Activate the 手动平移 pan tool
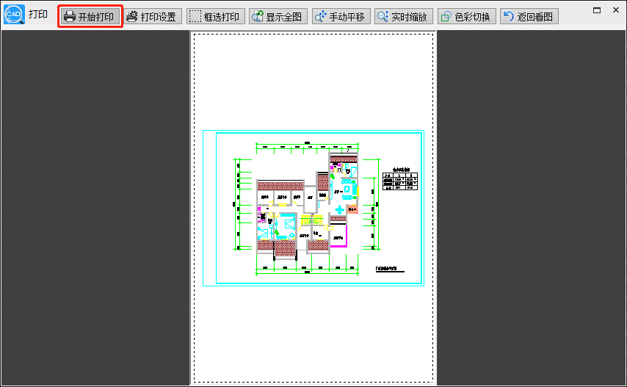The image size is (627, 387). pyautogui.click(x=341, y=16)
